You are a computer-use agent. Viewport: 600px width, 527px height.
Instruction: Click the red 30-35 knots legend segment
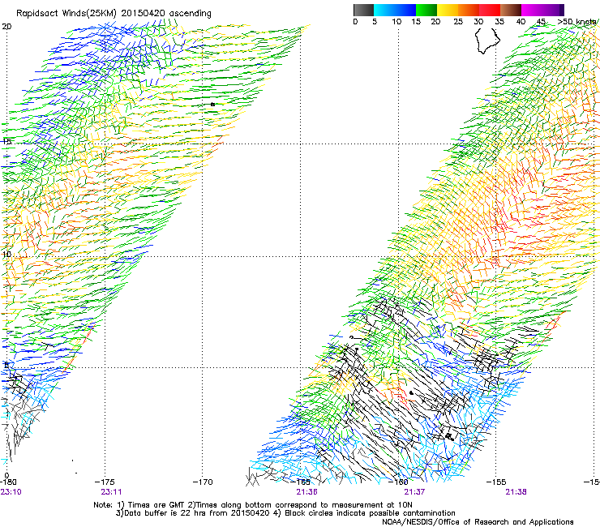click(490, 10)
